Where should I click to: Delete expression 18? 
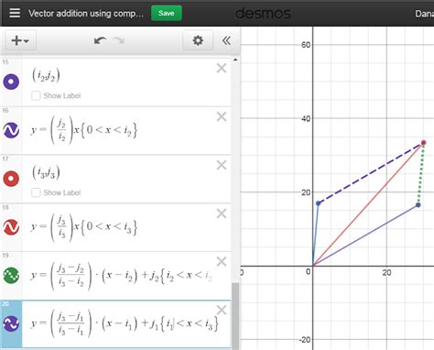[x=222, y=213]
